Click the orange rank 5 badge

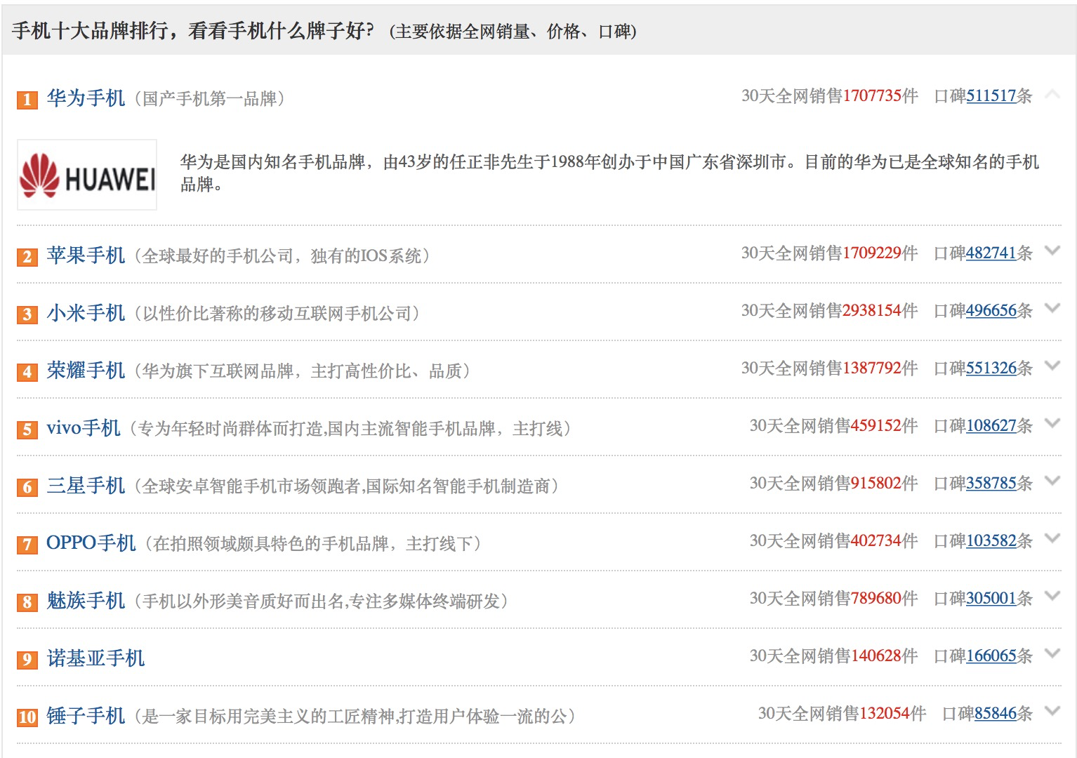click(27, 430)
